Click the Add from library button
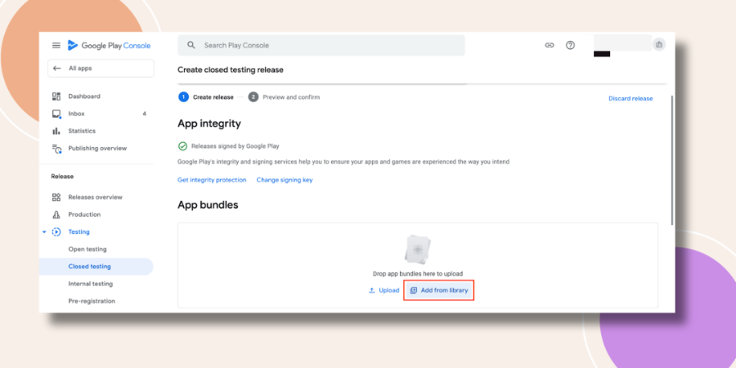The width and height of the screenshot is (736, 368). [x=439, y=290]
